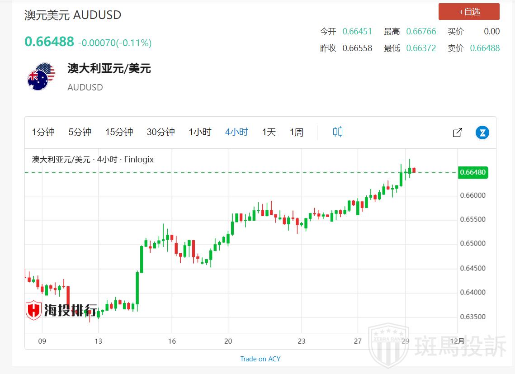Click the 澳元美元 AUDUSD page heading
Screen dimensions: 515x374
[x=73, y=15]
